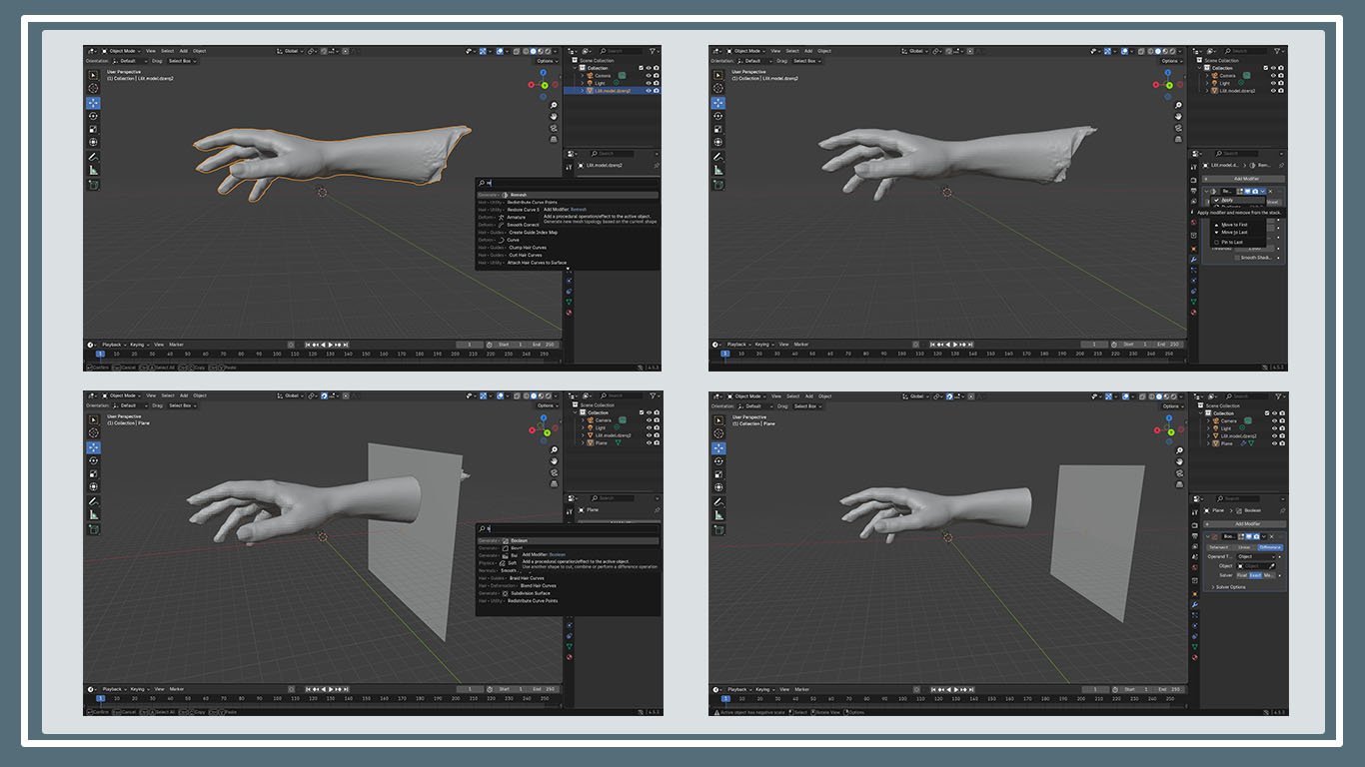Open Modifiers wrench tab in bottom-right properties
This screenshot has width=1365, height=767.
point(1193,605)
